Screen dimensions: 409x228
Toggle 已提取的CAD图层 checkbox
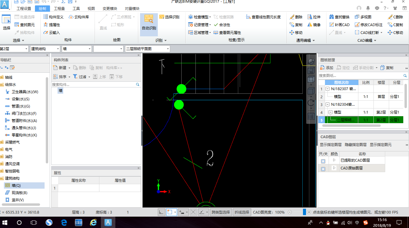323,161
